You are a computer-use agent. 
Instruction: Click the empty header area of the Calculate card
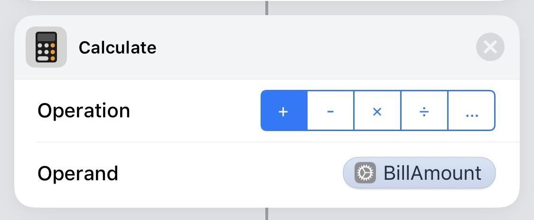pyautogui.click(x=309, y=47)
